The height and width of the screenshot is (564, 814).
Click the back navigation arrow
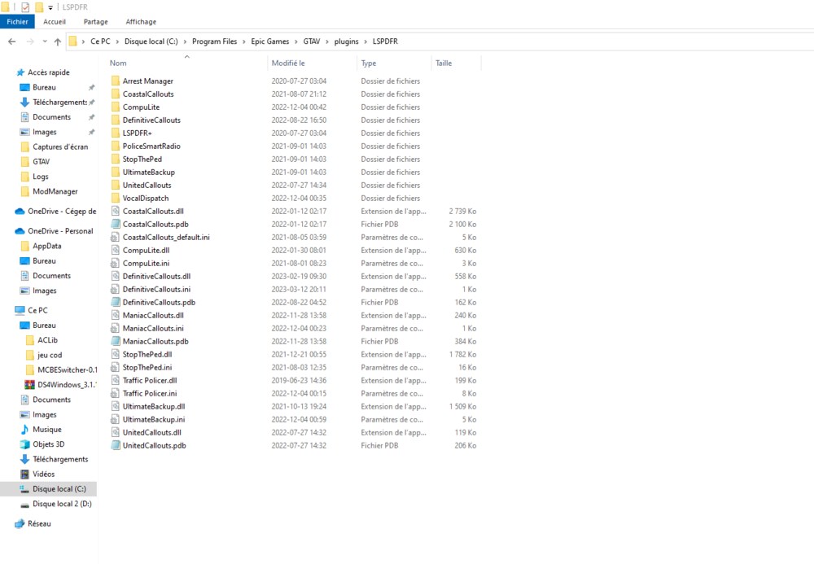pyautogui.click(x=11, y=41)
